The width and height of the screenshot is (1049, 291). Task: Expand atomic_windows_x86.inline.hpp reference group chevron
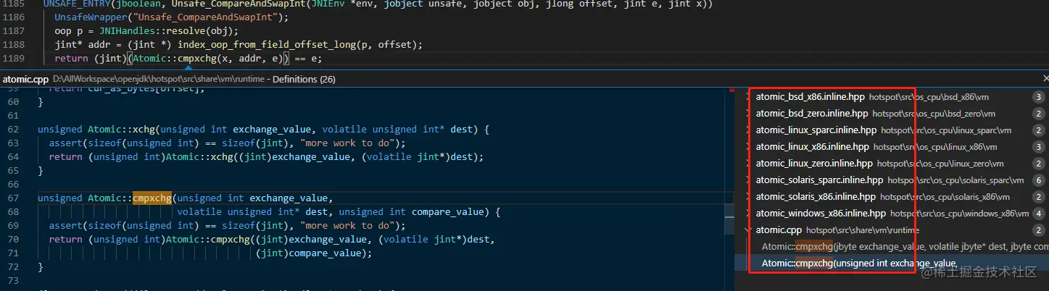pyautogui.click(x=748, y=214)
